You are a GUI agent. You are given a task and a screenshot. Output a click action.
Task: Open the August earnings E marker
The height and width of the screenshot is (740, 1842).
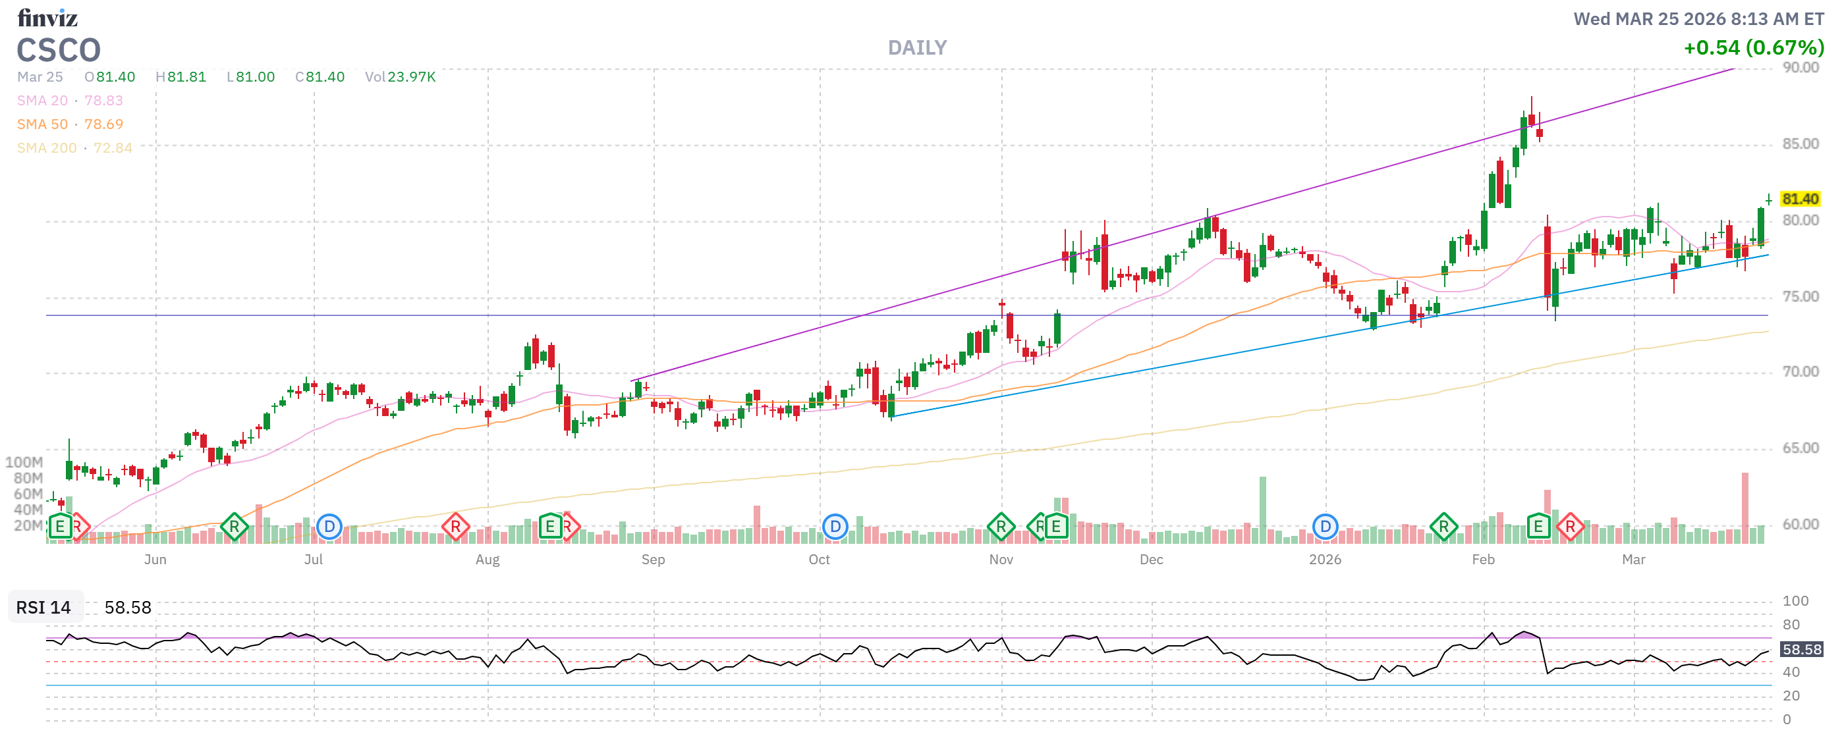[550, 527]
